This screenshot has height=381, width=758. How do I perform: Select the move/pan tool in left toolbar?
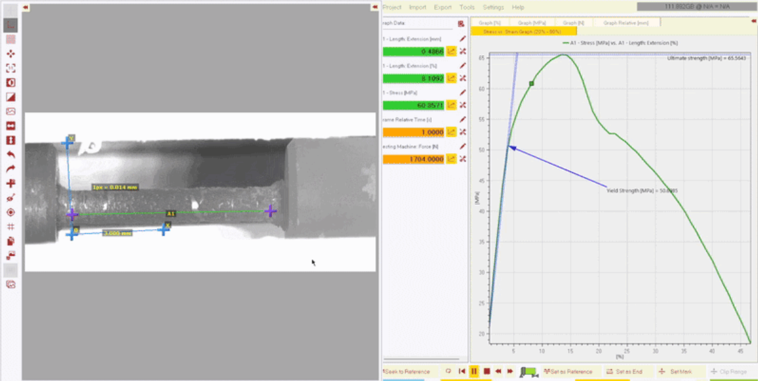[x=11, y=54]
